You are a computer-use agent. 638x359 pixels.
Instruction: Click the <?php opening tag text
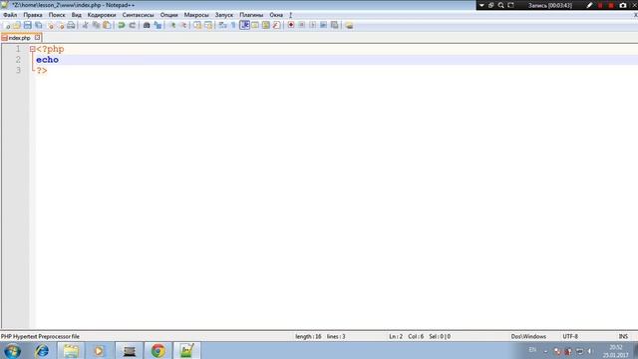(x=50, y=49)
